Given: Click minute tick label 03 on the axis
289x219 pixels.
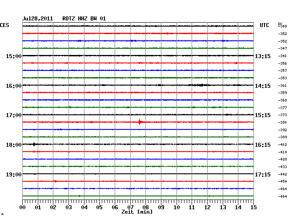Looking at the screenshot, I should [x=68, y=207].
